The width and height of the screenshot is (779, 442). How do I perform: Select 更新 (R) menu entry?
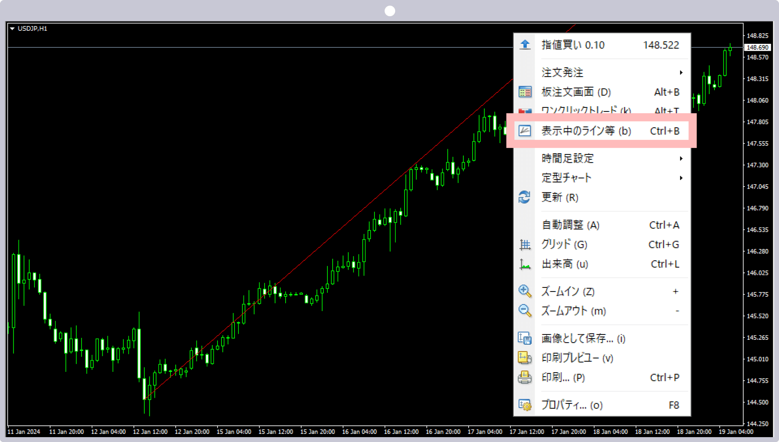click(x=602, y=197)
